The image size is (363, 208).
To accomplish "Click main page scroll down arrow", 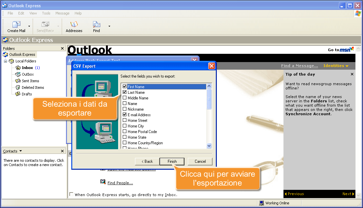I will [x=358, y=195].
